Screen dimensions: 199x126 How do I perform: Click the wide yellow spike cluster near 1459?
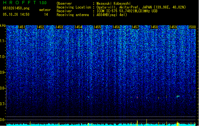pos(177,124)
